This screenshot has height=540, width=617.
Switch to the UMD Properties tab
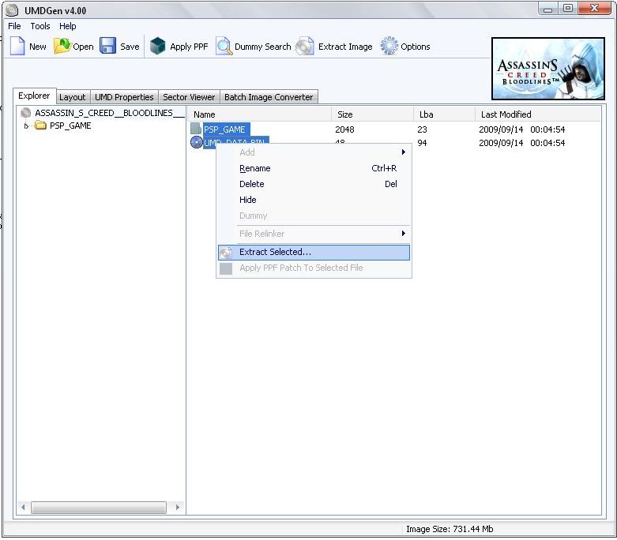coord(124,97)
